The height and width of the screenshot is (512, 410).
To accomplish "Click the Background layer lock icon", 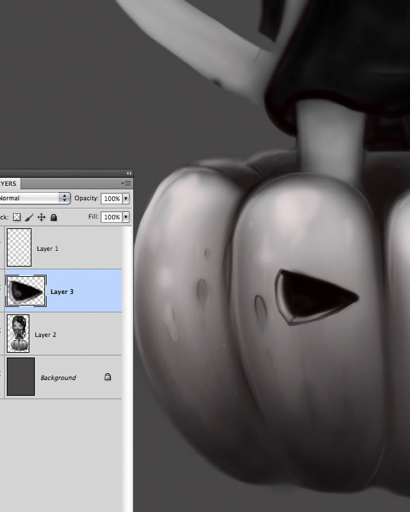I will (107, 377).
